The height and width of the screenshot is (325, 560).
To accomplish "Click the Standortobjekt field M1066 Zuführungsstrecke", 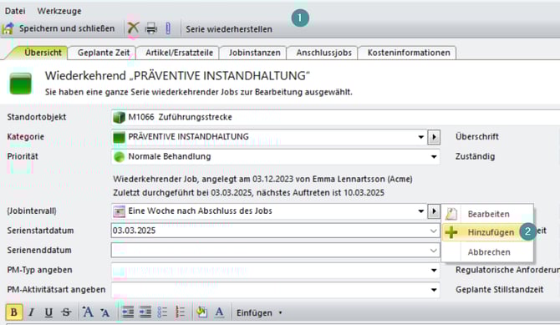I will pos(335,117).
